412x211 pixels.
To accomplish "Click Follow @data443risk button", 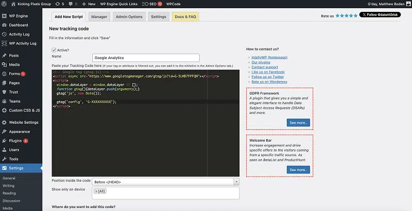I will (x=380, y=15).
